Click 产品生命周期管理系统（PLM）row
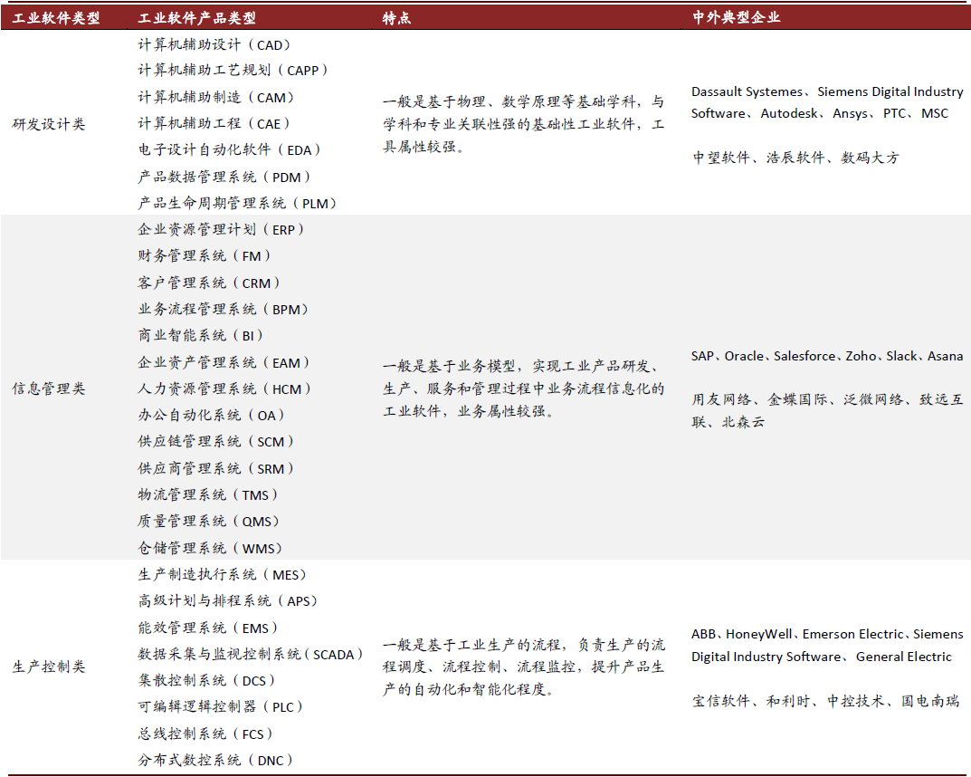Viewport: 971px width, 777px height. tap(236, 203)
